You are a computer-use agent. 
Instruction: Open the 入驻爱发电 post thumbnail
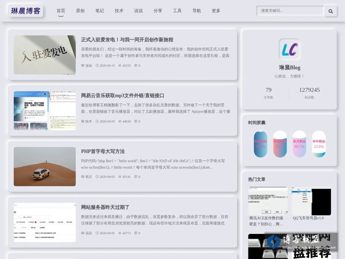[x=45, y=55]
